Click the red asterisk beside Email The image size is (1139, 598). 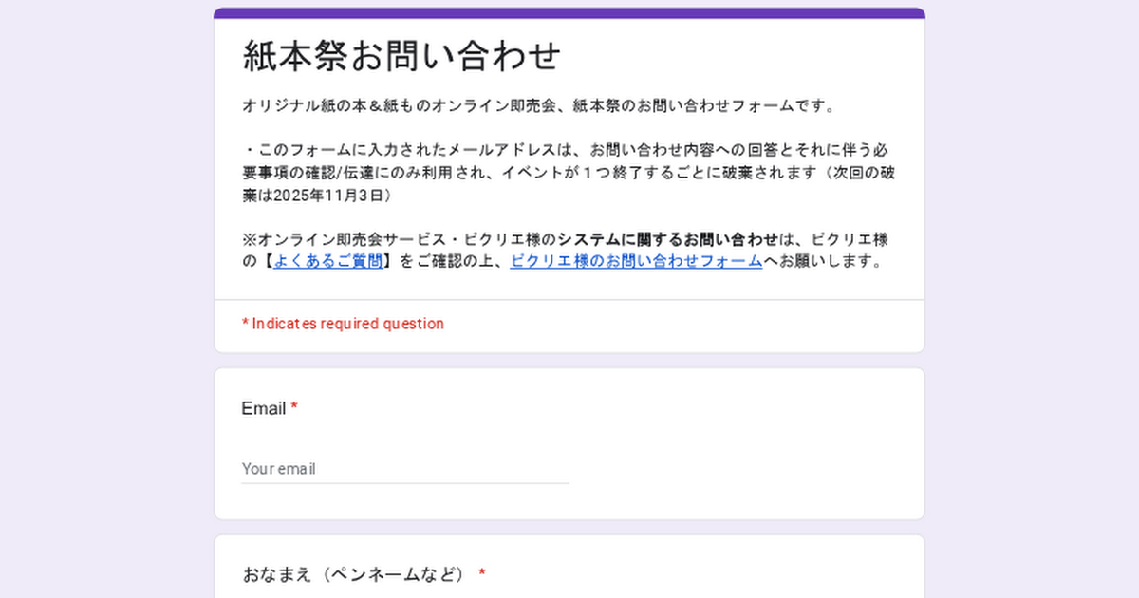(x=294, y=408)
